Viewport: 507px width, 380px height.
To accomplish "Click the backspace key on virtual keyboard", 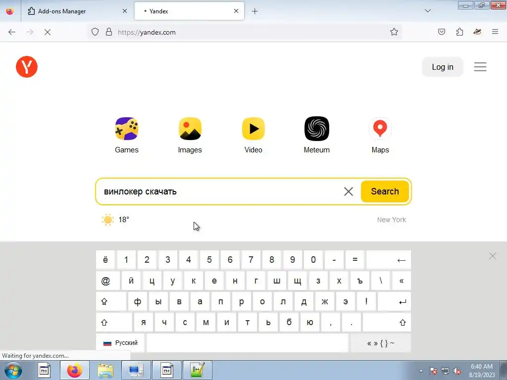I will [389, 260].
